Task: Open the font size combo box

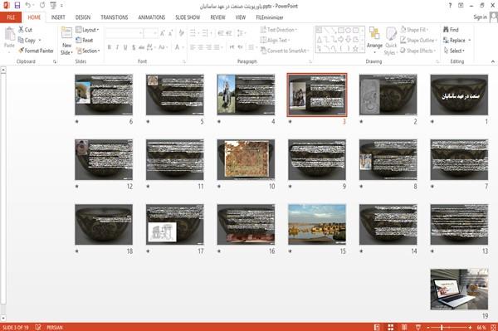Action: [150, 33]
